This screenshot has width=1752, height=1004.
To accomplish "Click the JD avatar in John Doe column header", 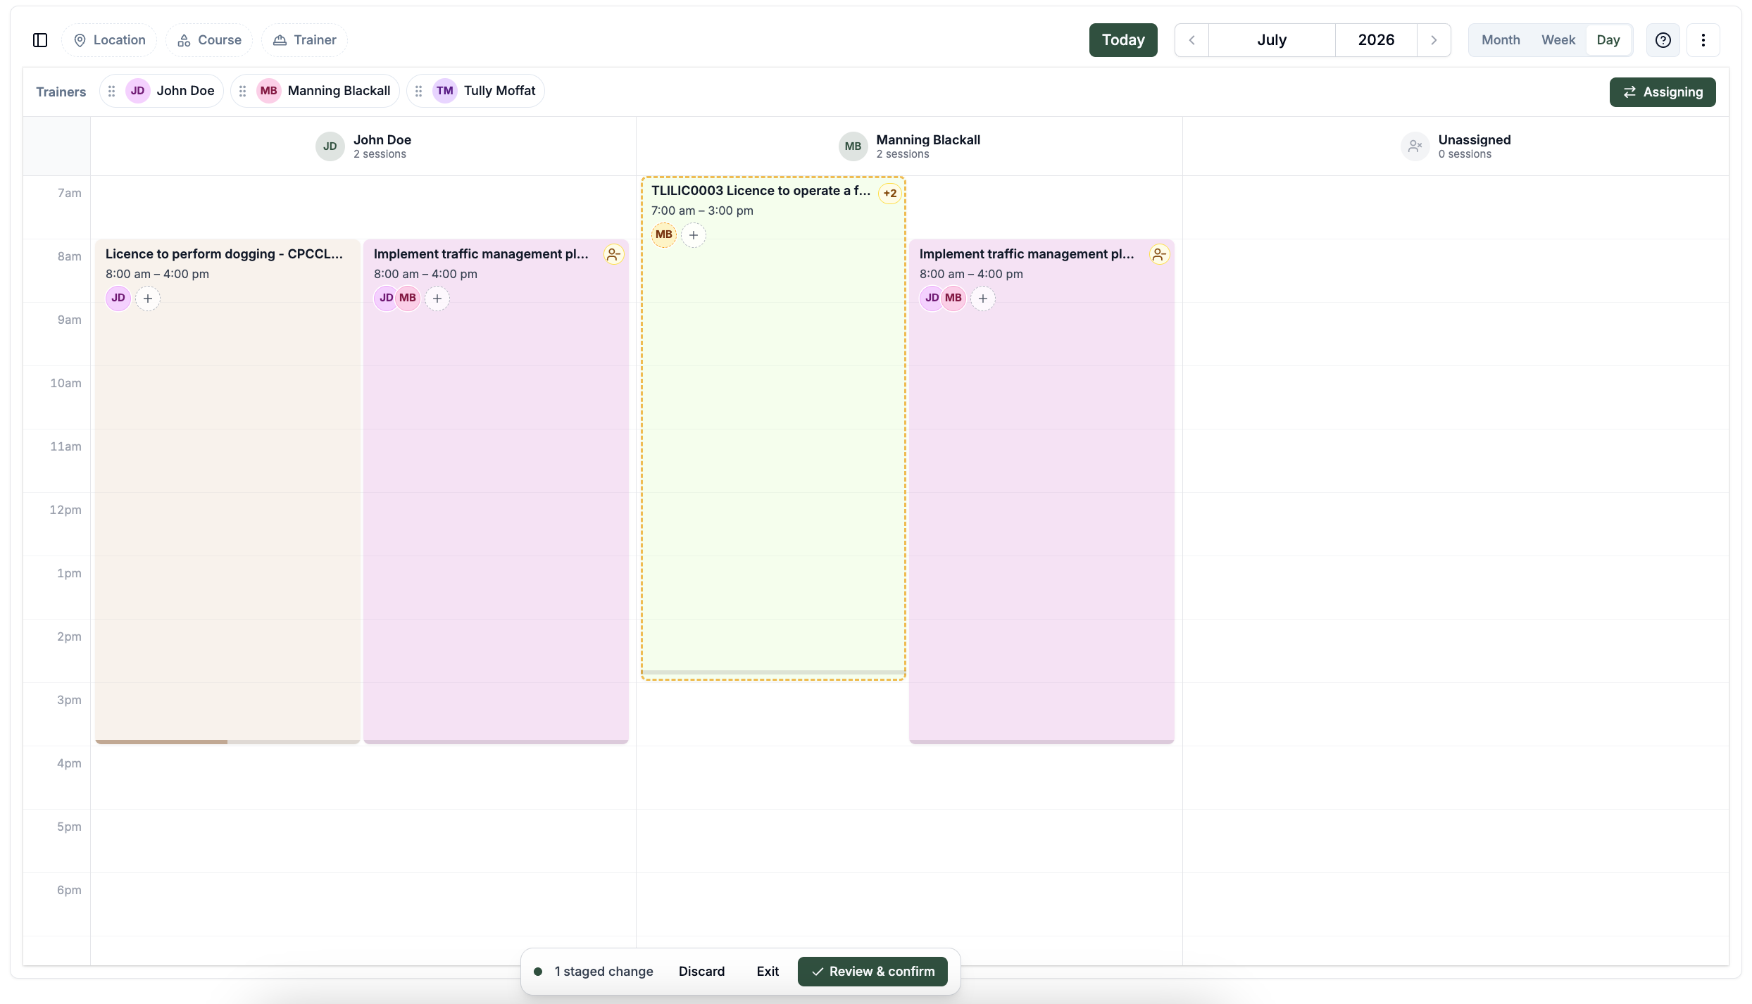I will (x=330, y=146).
